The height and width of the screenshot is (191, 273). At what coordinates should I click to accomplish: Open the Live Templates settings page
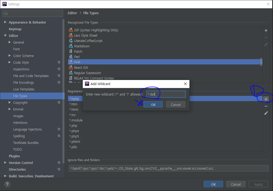tap(24, 89)
